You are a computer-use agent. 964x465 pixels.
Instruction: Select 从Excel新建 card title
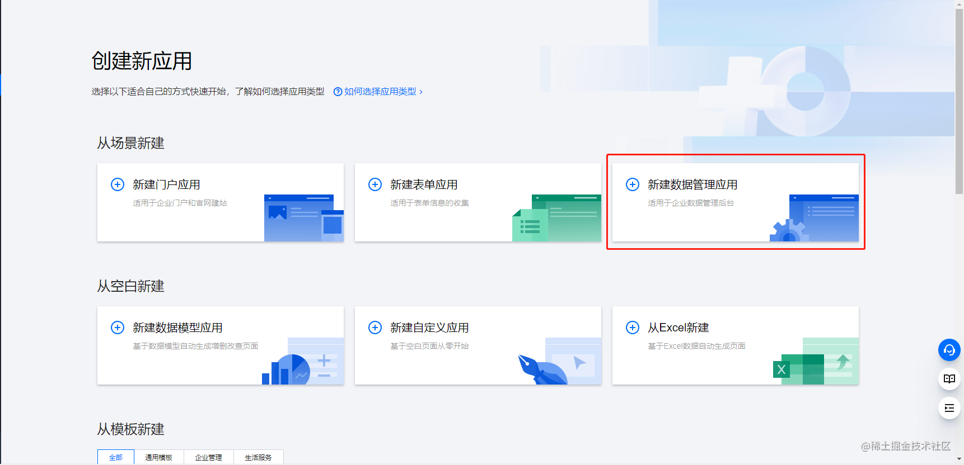click(x=678, y=328)
